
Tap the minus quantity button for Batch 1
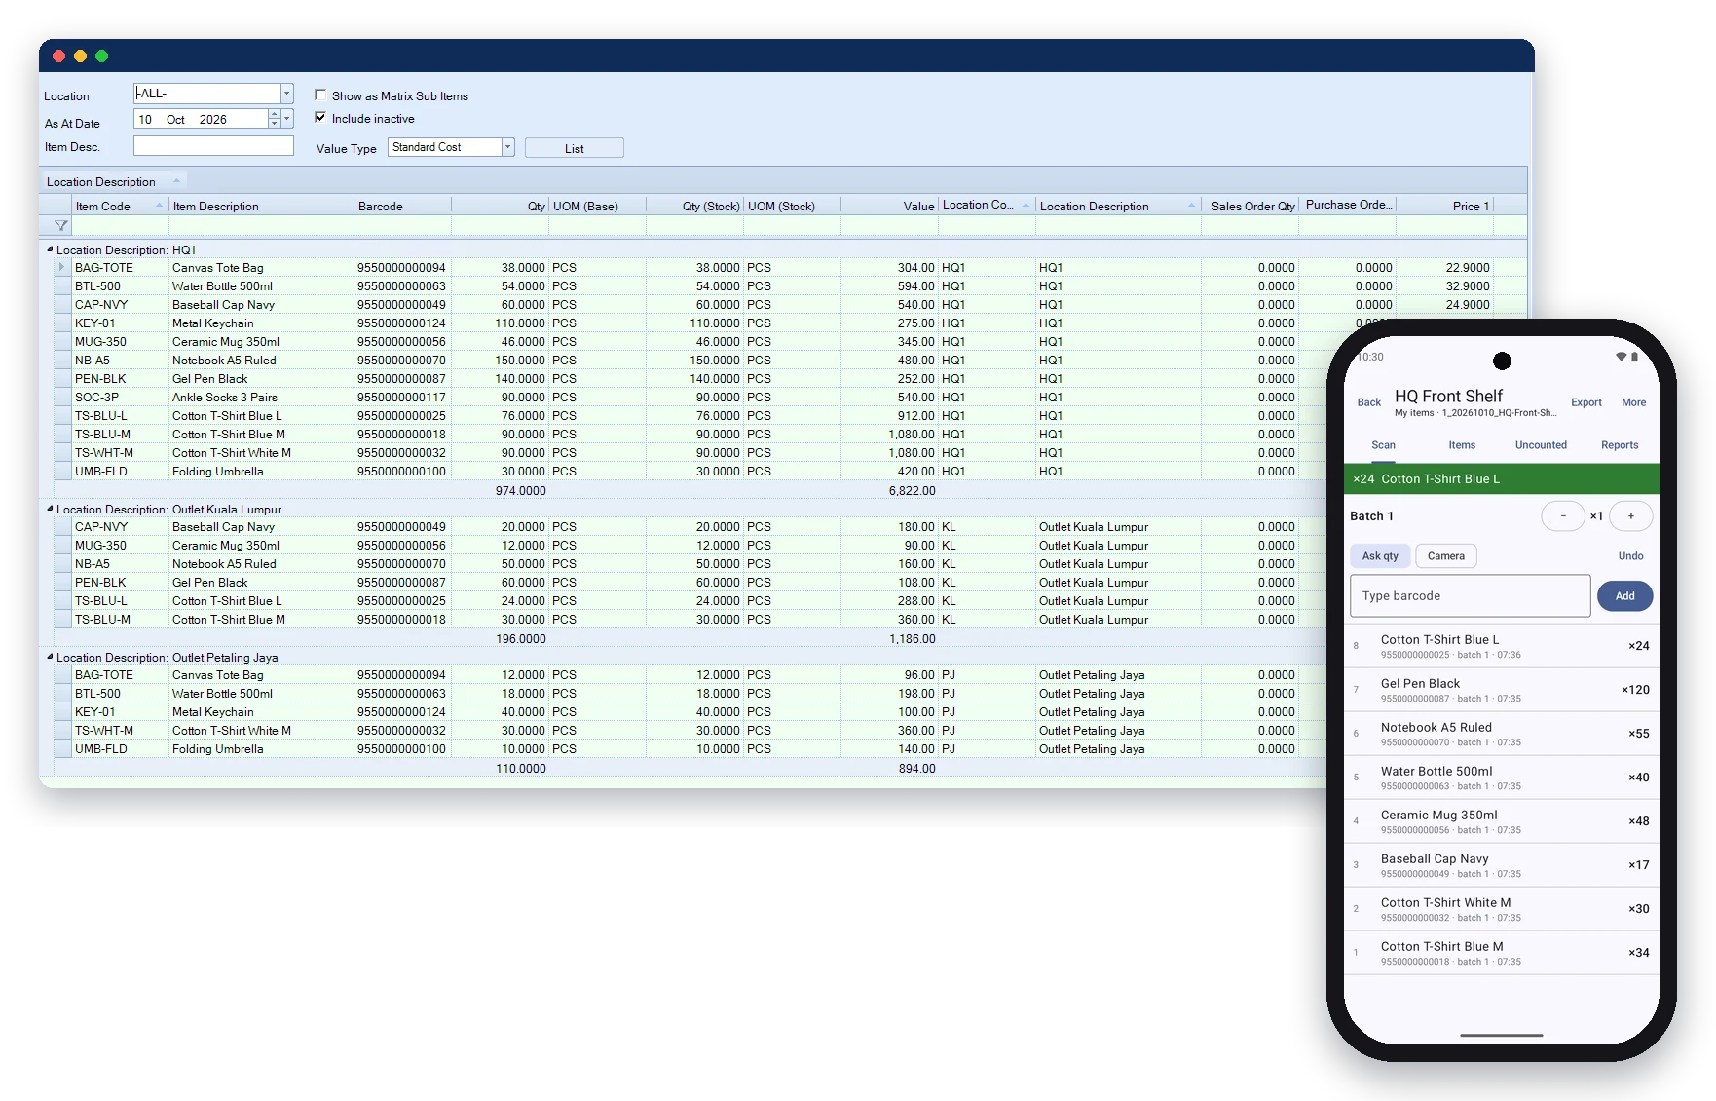pyautogui.click(x=1563, y=516)
